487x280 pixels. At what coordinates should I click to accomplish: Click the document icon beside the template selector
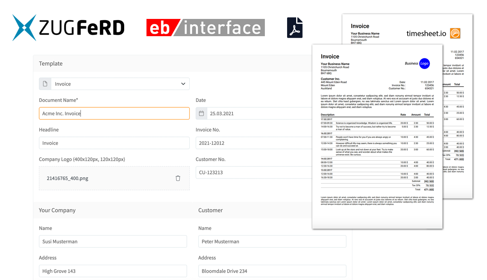[x=45, y=83]
